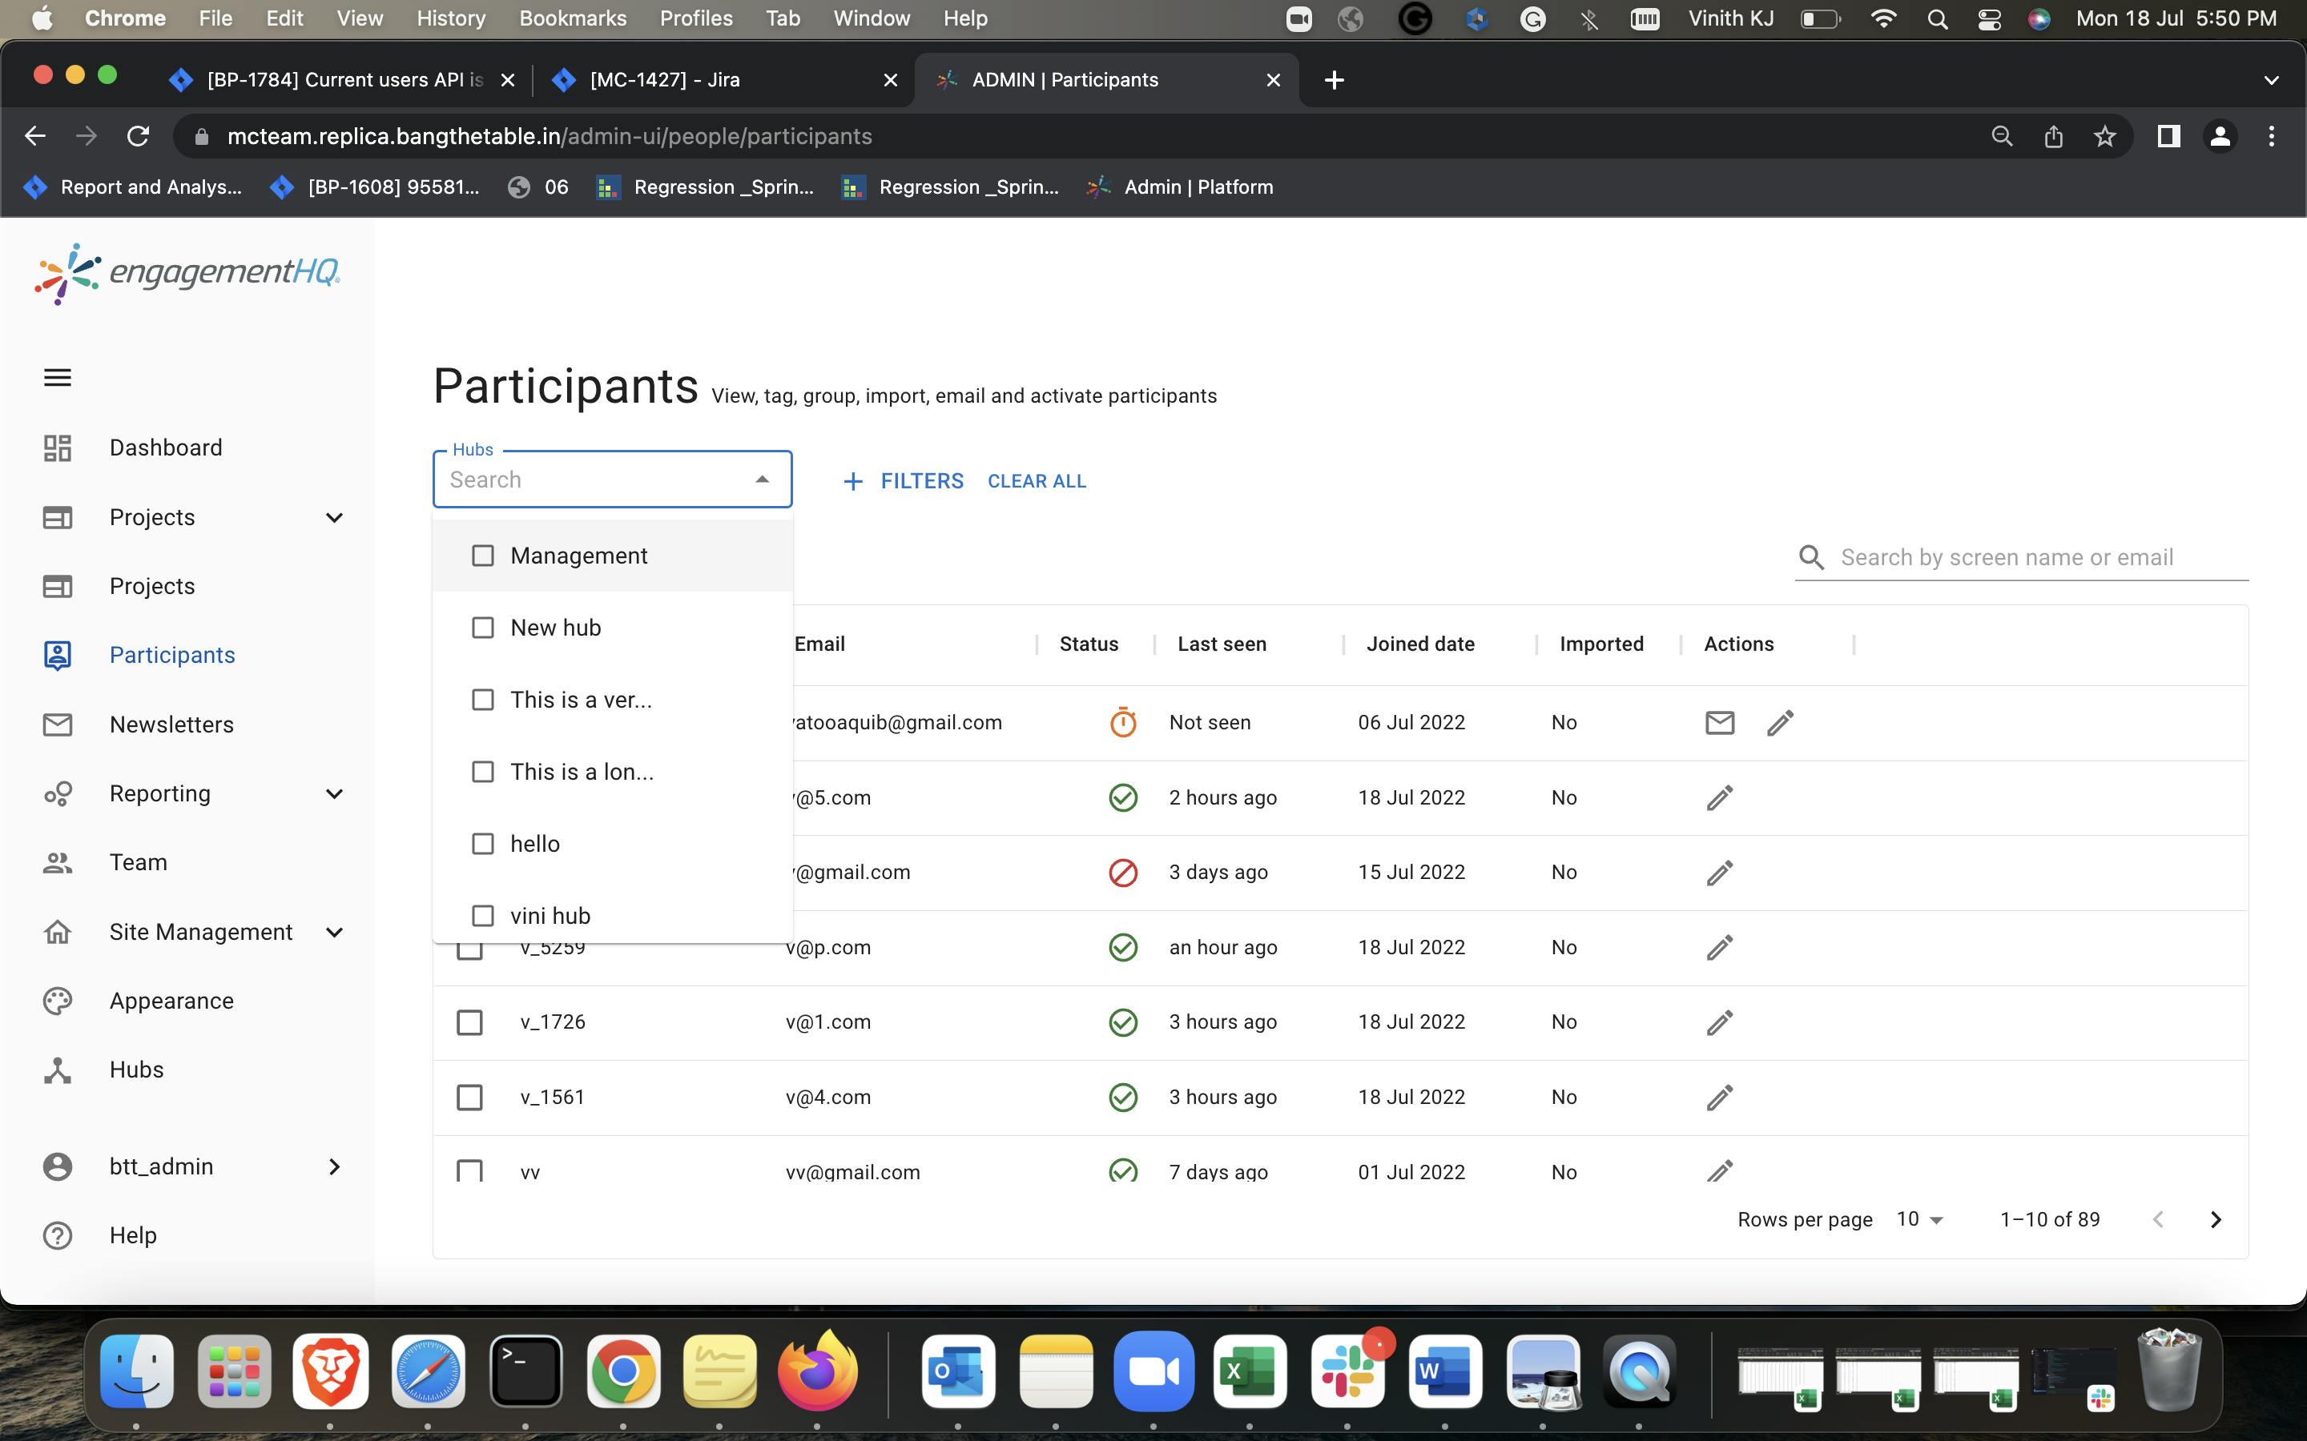Check the 'This is a lon...' hub option
Image resolution: width=2307 pixels, height=1441 pixels.
(x=482, y=772)
